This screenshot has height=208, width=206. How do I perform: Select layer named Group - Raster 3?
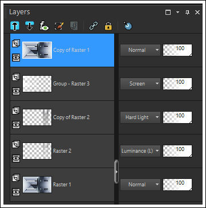[71, 84]
